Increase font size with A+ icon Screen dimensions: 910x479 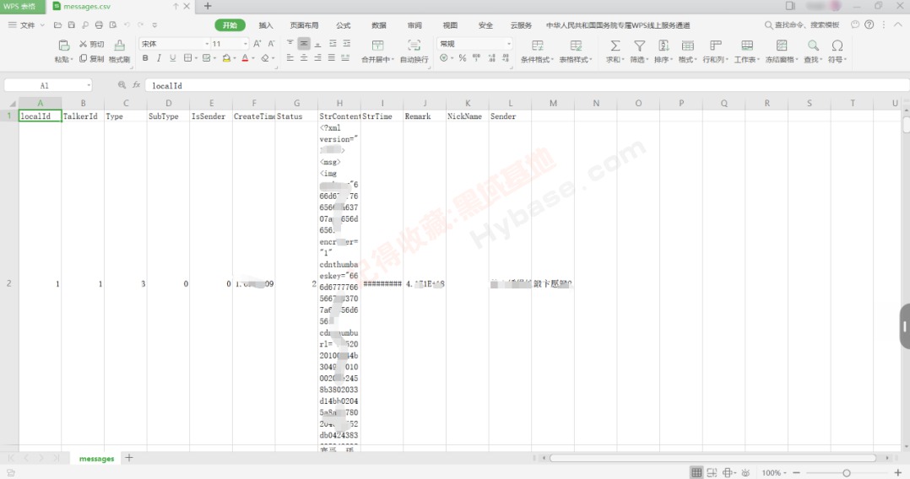[x=257, y=44]
